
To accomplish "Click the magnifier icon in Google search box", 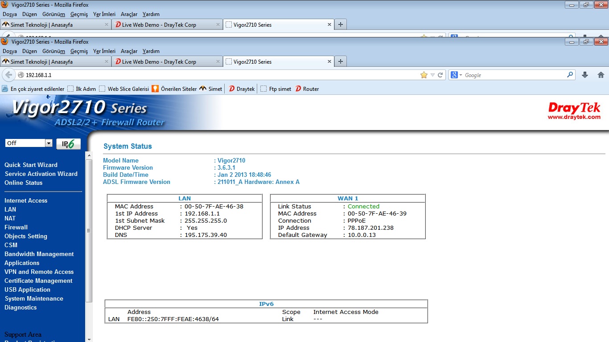I will coord(570,75).
